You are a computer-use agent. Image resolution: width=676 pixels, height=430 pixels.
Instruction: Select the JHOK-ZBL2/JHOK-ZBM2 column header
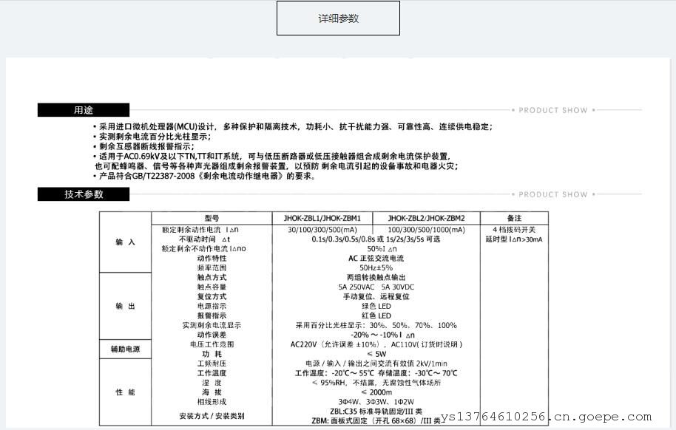426,219
